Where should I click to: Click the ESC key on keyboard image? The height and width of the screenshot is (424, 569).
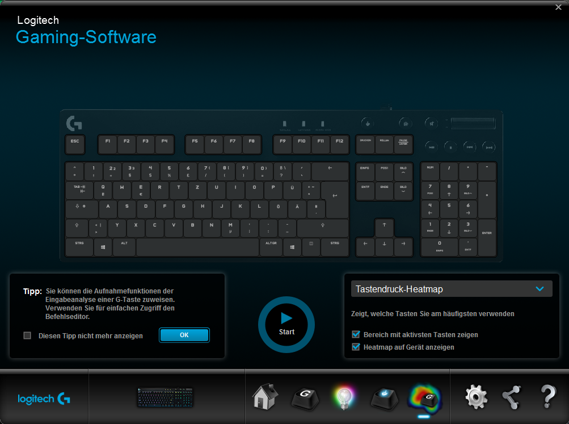click(75, 144)
